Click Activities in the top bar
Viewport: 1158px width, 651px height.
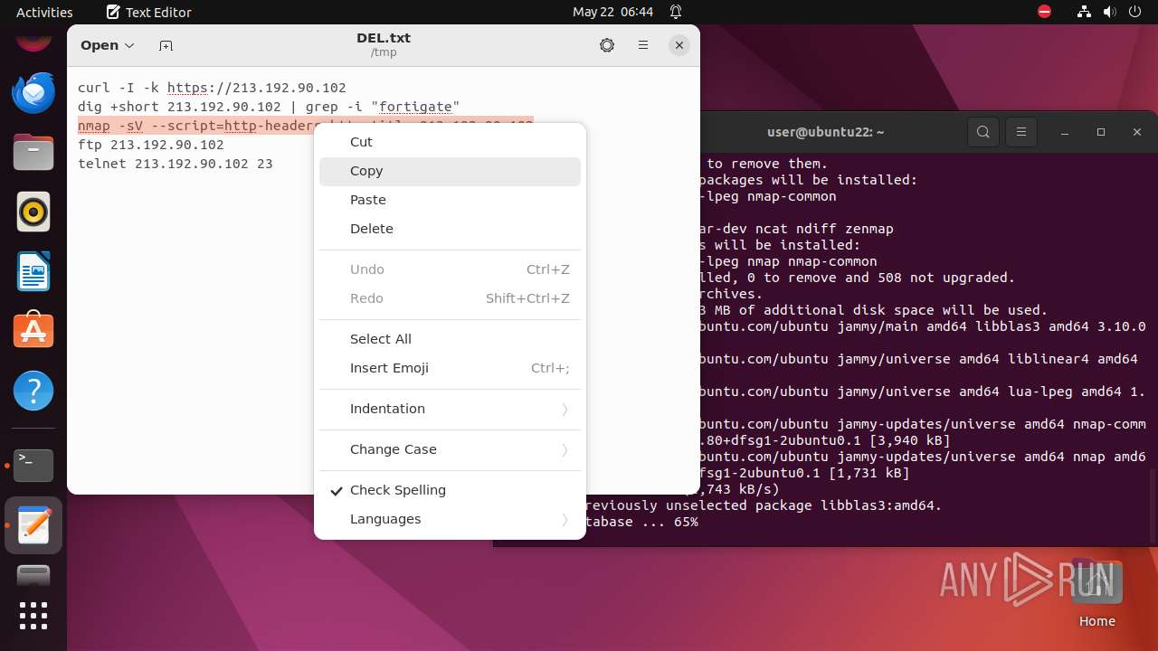(44, 12)
